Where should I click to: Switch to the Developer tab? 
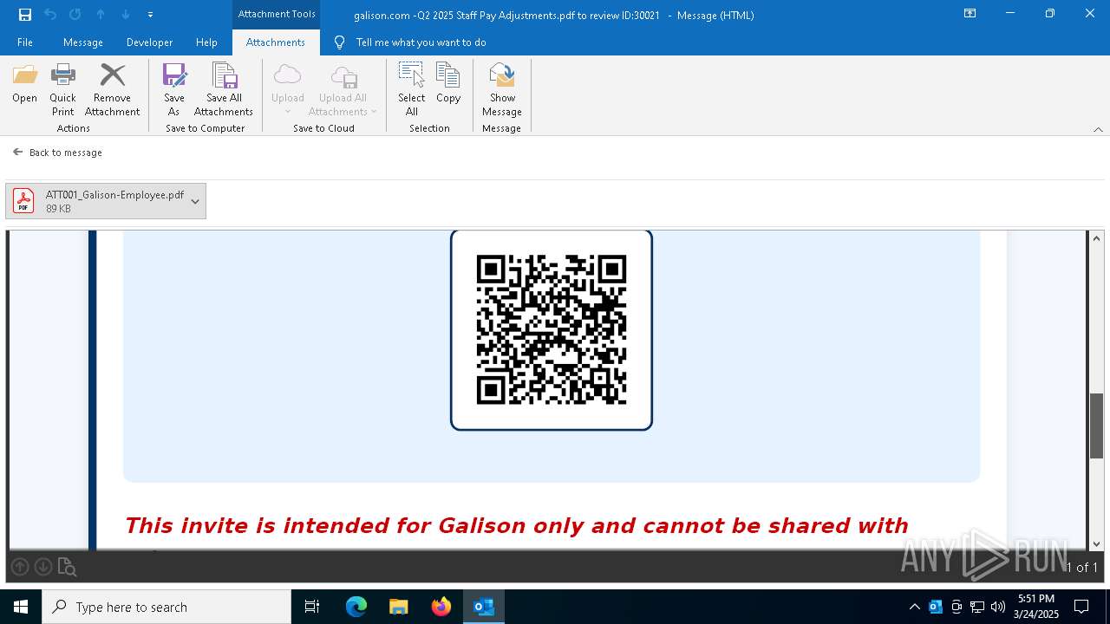click(149, 42)
